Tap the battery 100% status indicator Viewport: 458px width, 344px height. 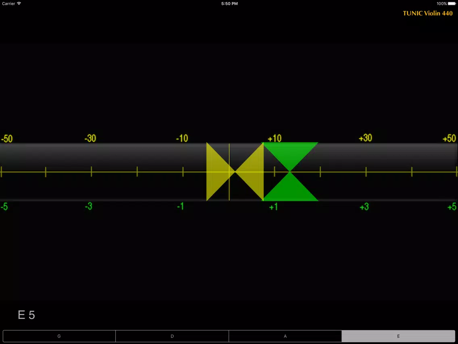(446, 4)
